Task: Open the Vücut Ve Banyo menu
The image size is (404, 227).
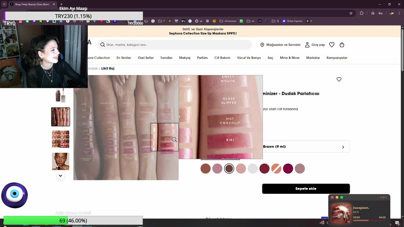Action: pos(249,58)
